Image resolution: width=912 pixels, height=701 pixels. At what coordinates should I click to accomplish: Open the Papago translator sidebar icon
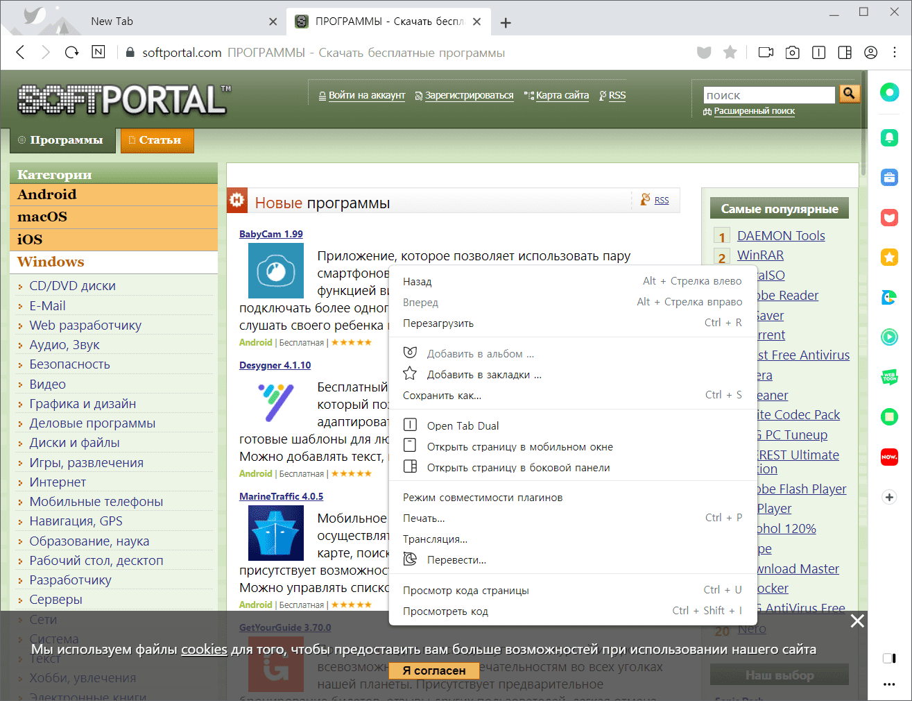click(x=889, y=298)
